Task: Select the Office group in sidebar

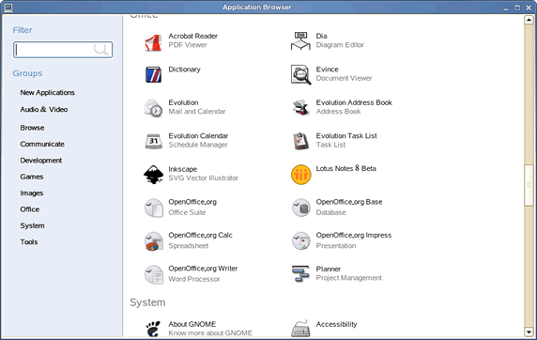Action: [x=29, y=209]
